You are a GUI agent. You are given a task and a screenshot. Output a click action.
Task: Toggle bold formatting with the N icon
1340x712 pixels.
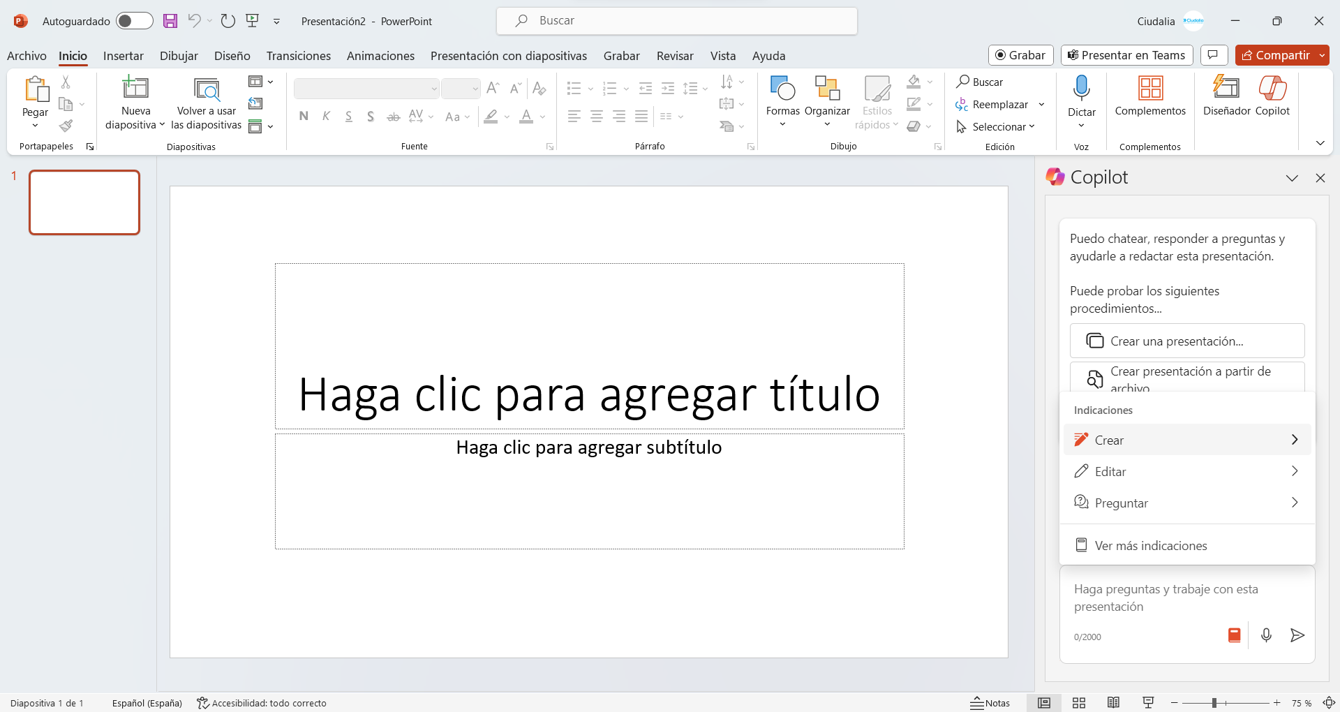coord(303,116)
